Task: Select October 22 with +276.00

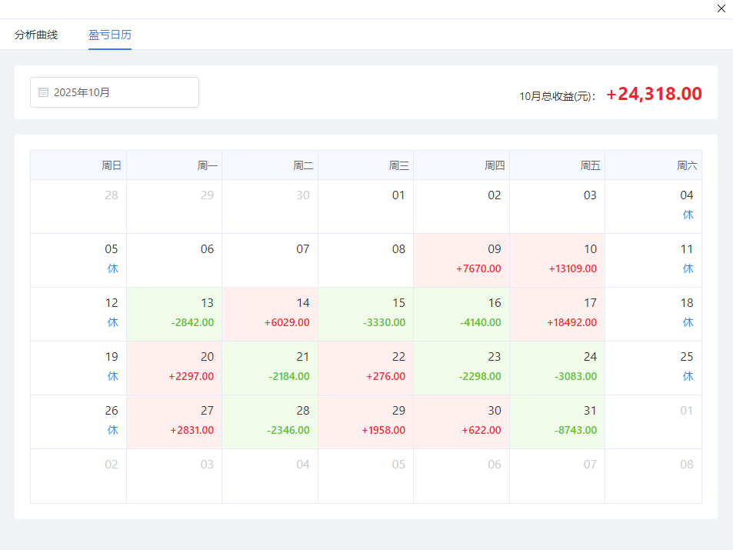Action: point(365,368)
